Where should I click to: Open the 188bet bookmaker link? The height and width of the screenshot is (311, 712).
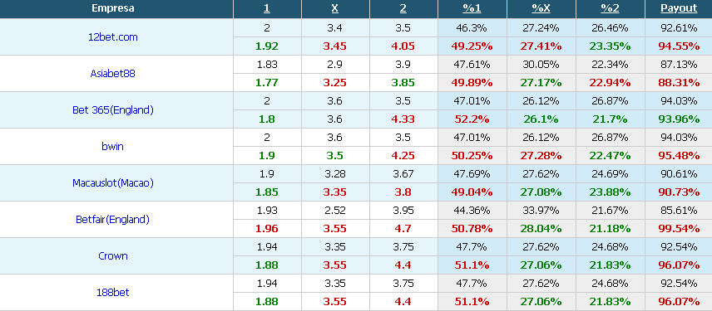click(112, 293)
